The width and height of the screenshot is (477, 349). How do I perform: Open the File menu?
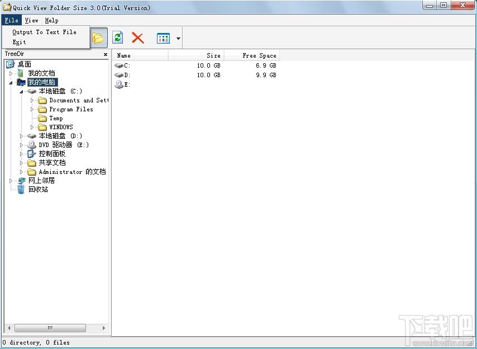[x=12, y=20]
